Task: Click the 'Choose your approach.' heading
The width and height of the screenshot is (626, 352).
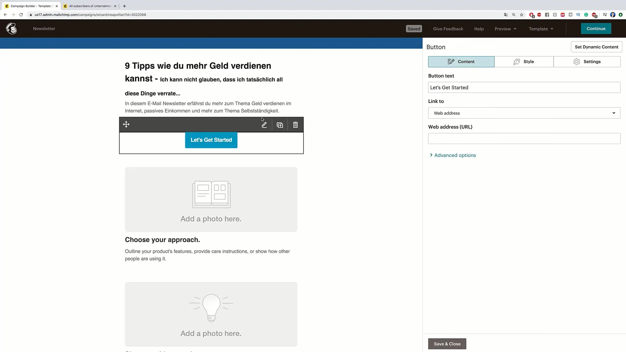Action: pos(162,240)
